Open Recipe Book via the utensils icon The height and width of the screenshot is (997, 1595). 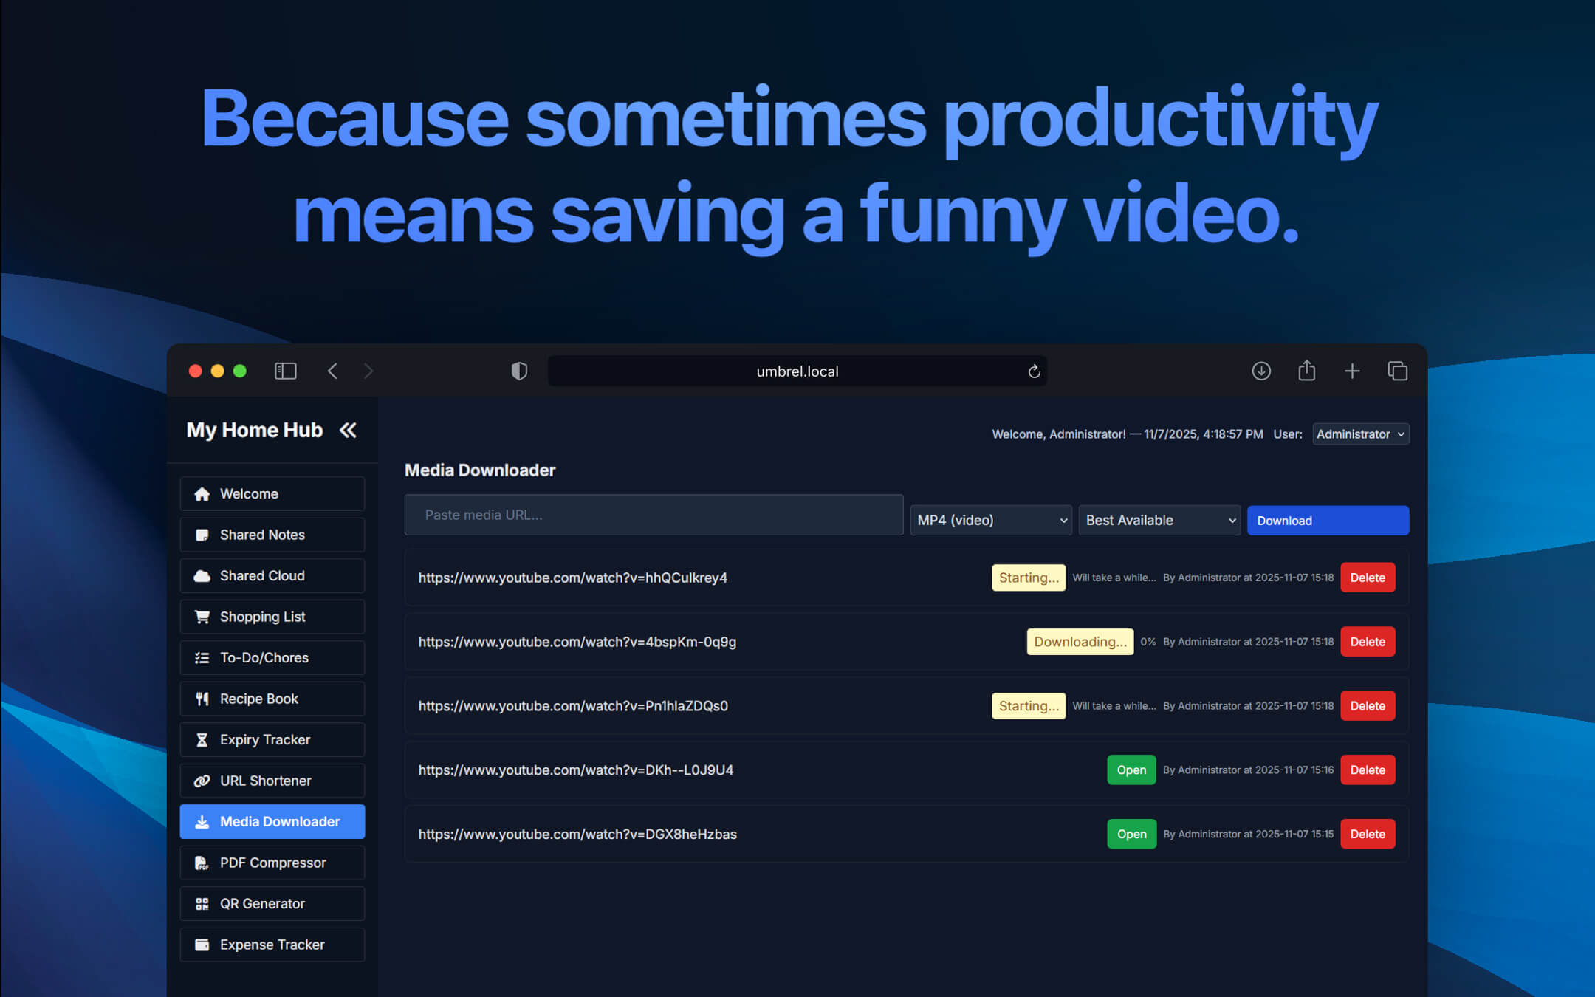coord(204,698)
